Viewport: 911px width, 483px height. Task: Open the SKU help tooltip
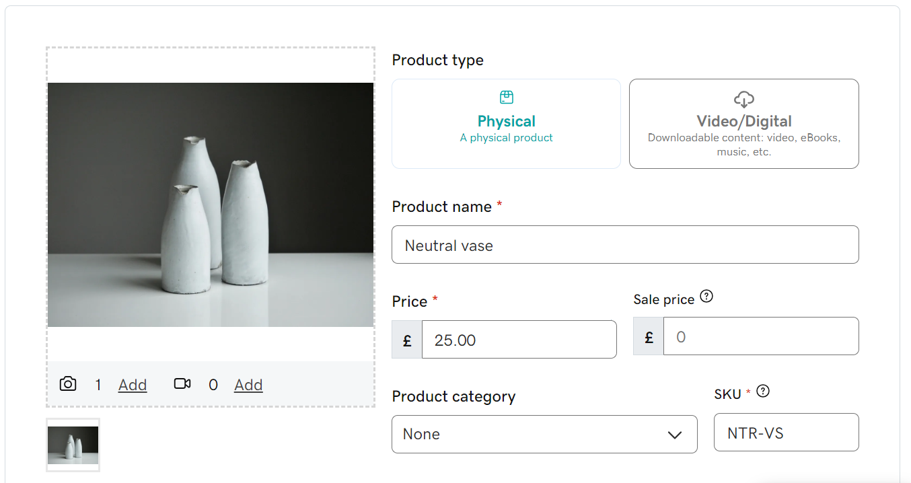tap(763, 389)
